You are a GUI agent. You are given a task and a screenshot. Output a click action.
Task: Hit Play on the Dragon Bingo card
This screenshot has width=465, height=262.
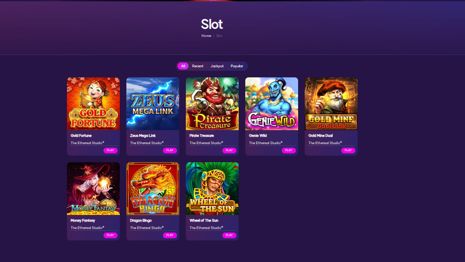point(170,235)
